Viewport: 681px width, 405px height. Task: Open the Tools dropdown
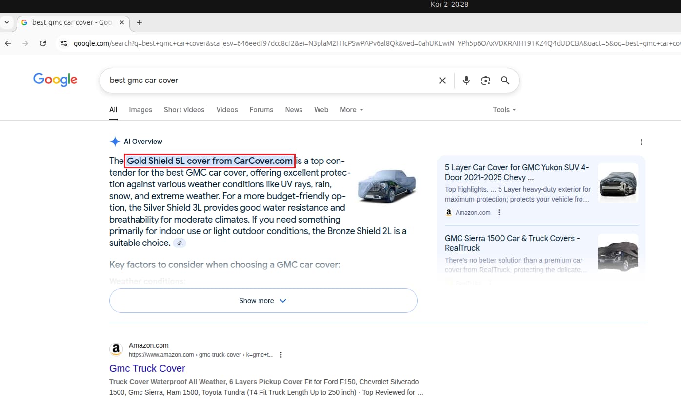pos(503,110)
